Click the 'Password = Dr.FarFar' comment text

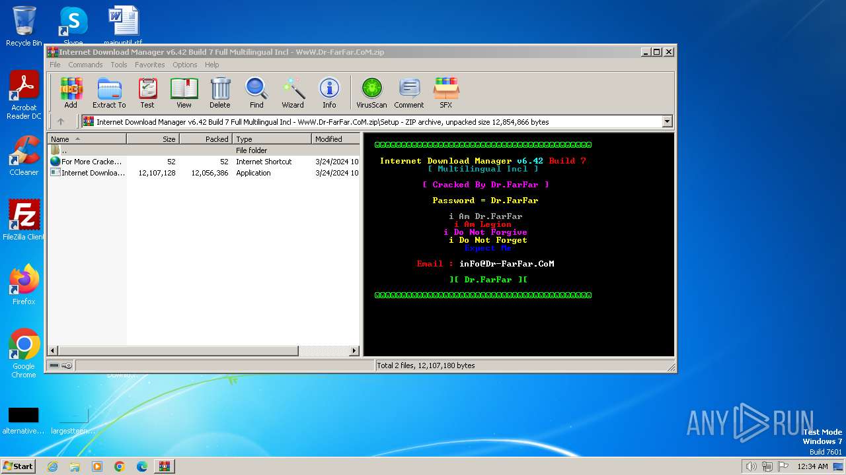coord(485,201)
